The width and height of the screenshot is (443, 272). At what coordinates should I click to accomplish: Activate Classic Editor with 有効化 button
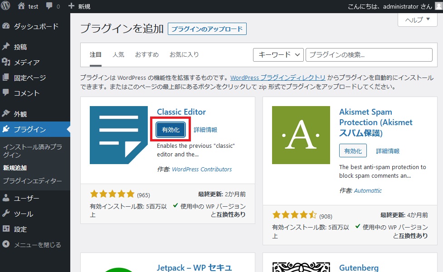tap(170, 130)
